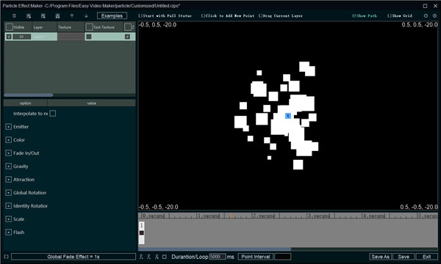Toggle the Text Texture header checkbox
Image resolution: width=441 pixels, height=264 pixels.
click(x=90, y=27)
